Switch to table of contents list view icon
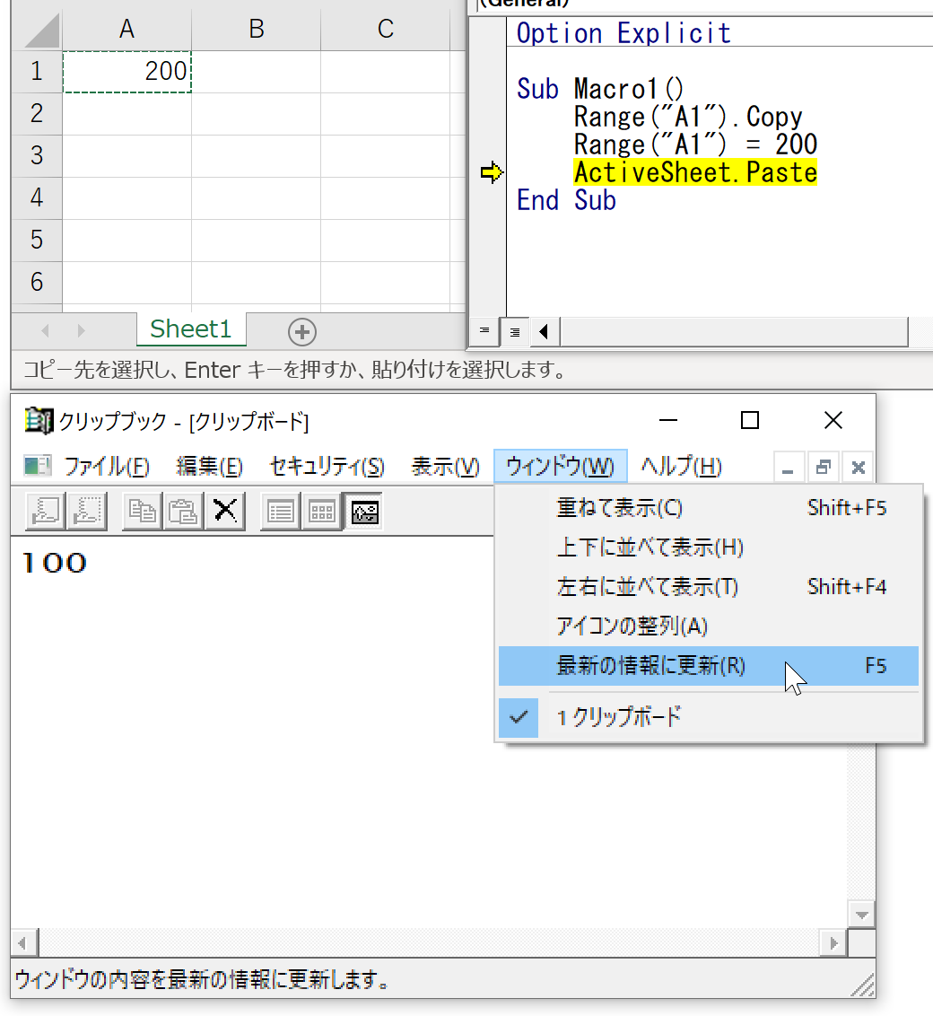This screenshot has width=933, height=1016. coord(281,512)
